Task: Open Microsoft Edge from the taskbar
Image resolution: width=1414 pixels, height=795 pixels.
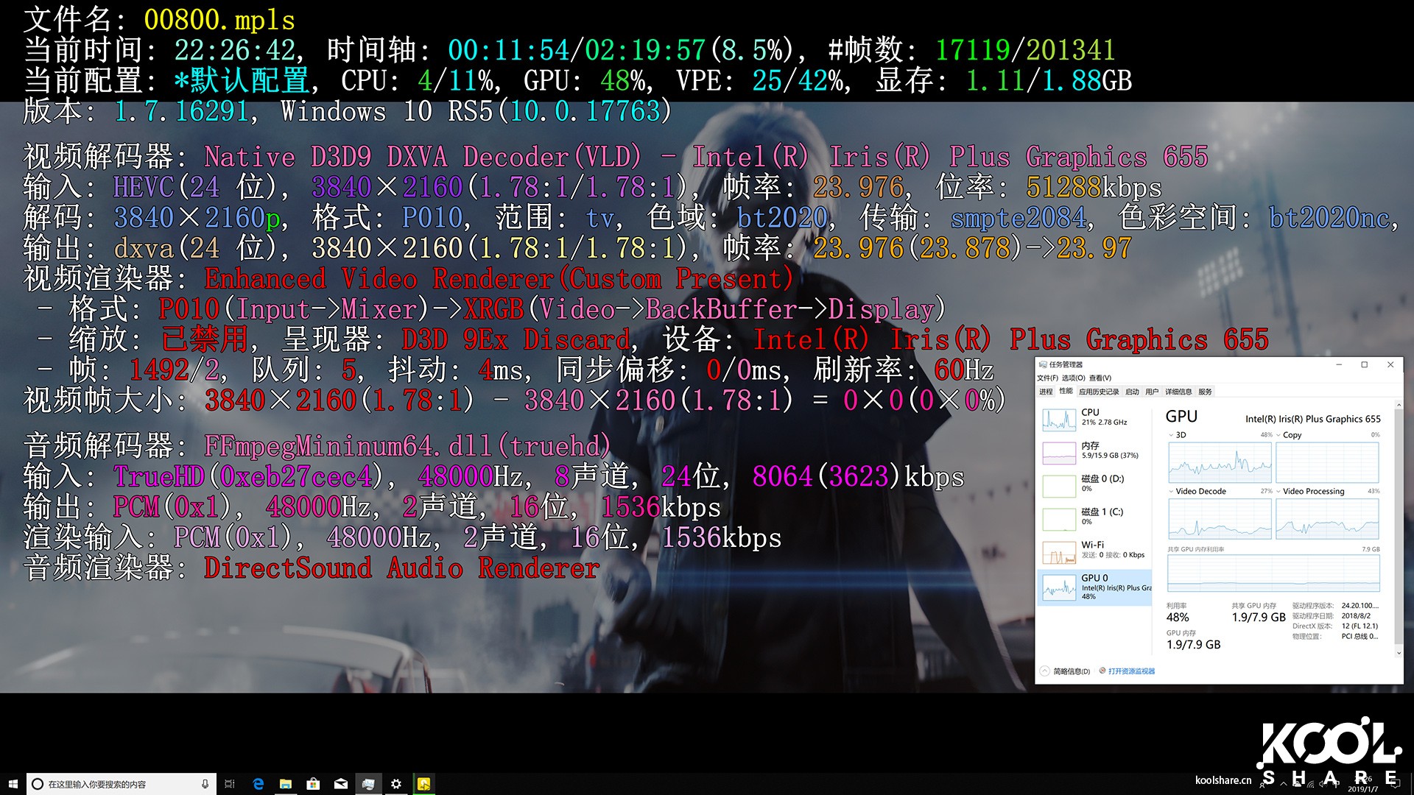Action: point(258,784)
